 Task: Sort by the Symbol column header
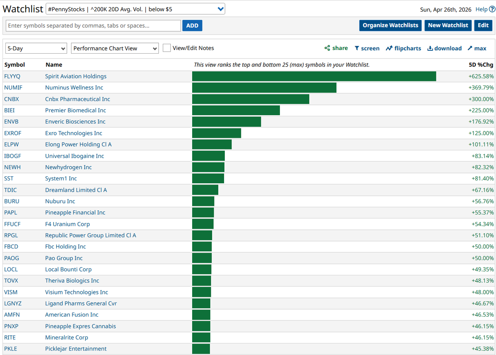(14, 65)
